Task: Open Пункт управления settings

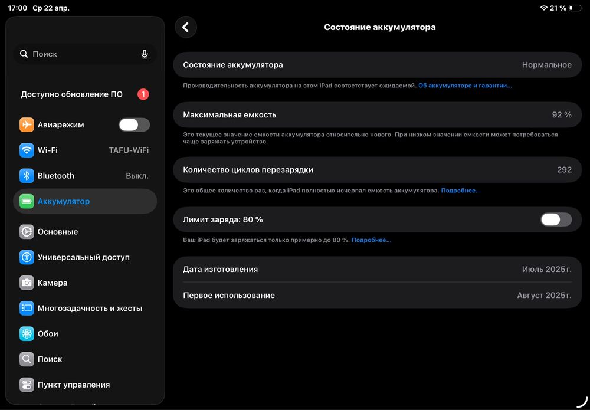Action: pyautogui.click(x=85, y=385)
